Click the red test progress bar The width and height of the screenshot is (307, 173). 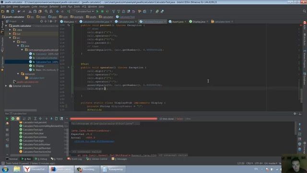tap(114, 119)
